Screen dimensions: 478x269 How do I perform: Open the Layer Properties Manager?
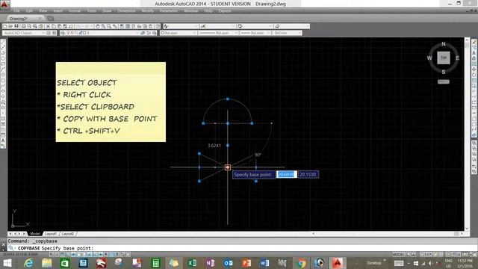coord(63,33)
